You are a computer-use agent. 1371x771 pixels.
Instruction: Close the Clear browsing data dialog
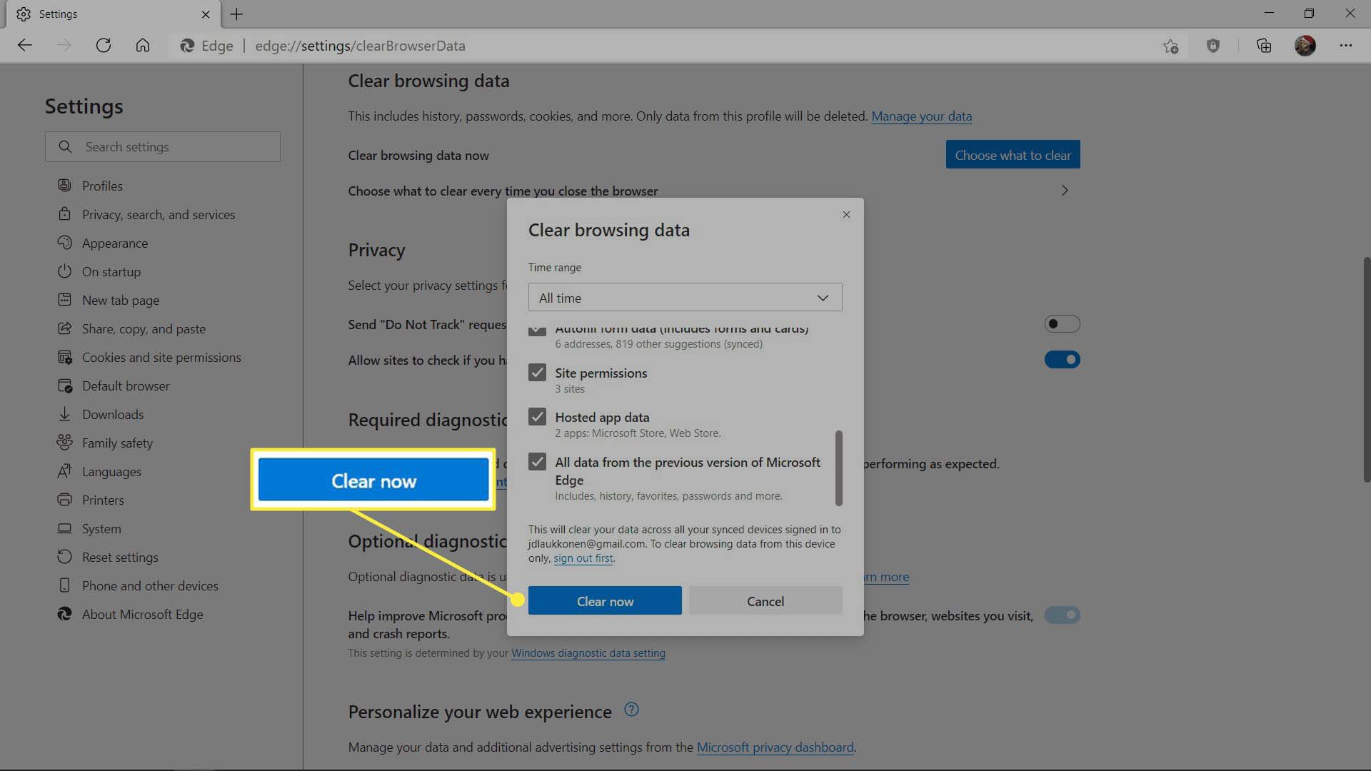[846, 215]
